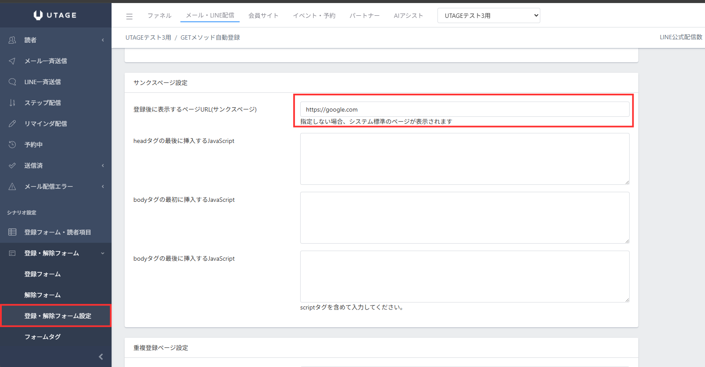The width and height of the screenshot is (705, 367).
Task: Click the メール配信エラー warning triangle icon
Action: 12,187
